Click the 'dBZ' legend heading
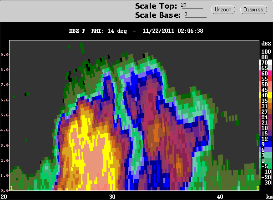The width and height of the screenshot is (273, 200). pyautogui.click(x=266, y=44)
